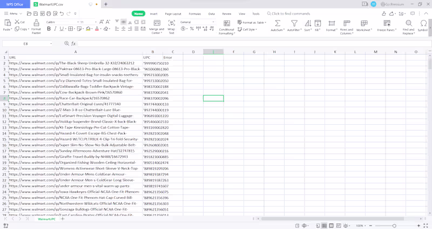The image size is (432, 229).
Task: Switch to page layout view in status bar
Action: [331, 226]
